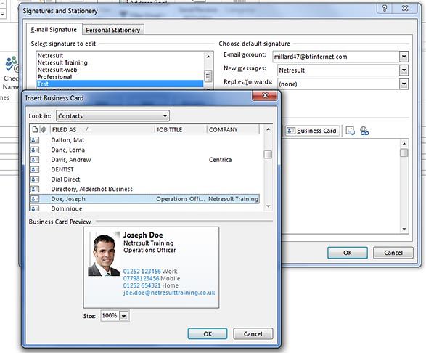
Task: Click Joseph Doe's photo in card preview
Action: 104,254
